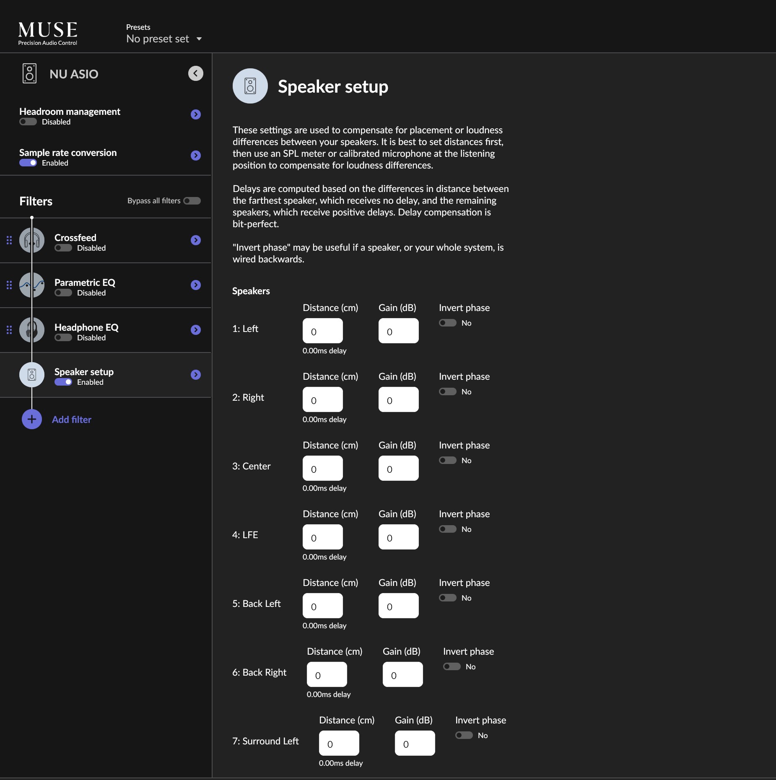Click the MUSE Precision Audio Control logo

click(48, 33)
